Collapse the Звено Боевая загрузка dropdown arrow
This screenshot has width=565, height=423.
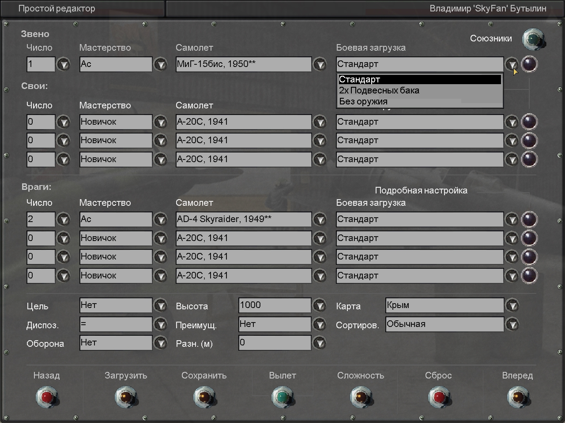point(512,64)
